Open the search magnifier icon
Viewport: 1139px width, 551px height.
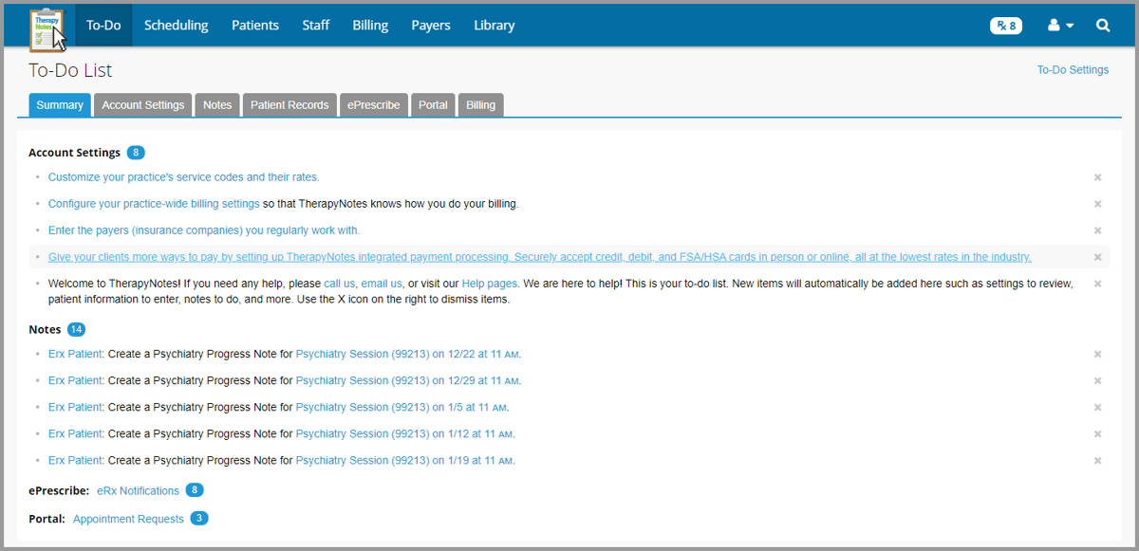1102,26
